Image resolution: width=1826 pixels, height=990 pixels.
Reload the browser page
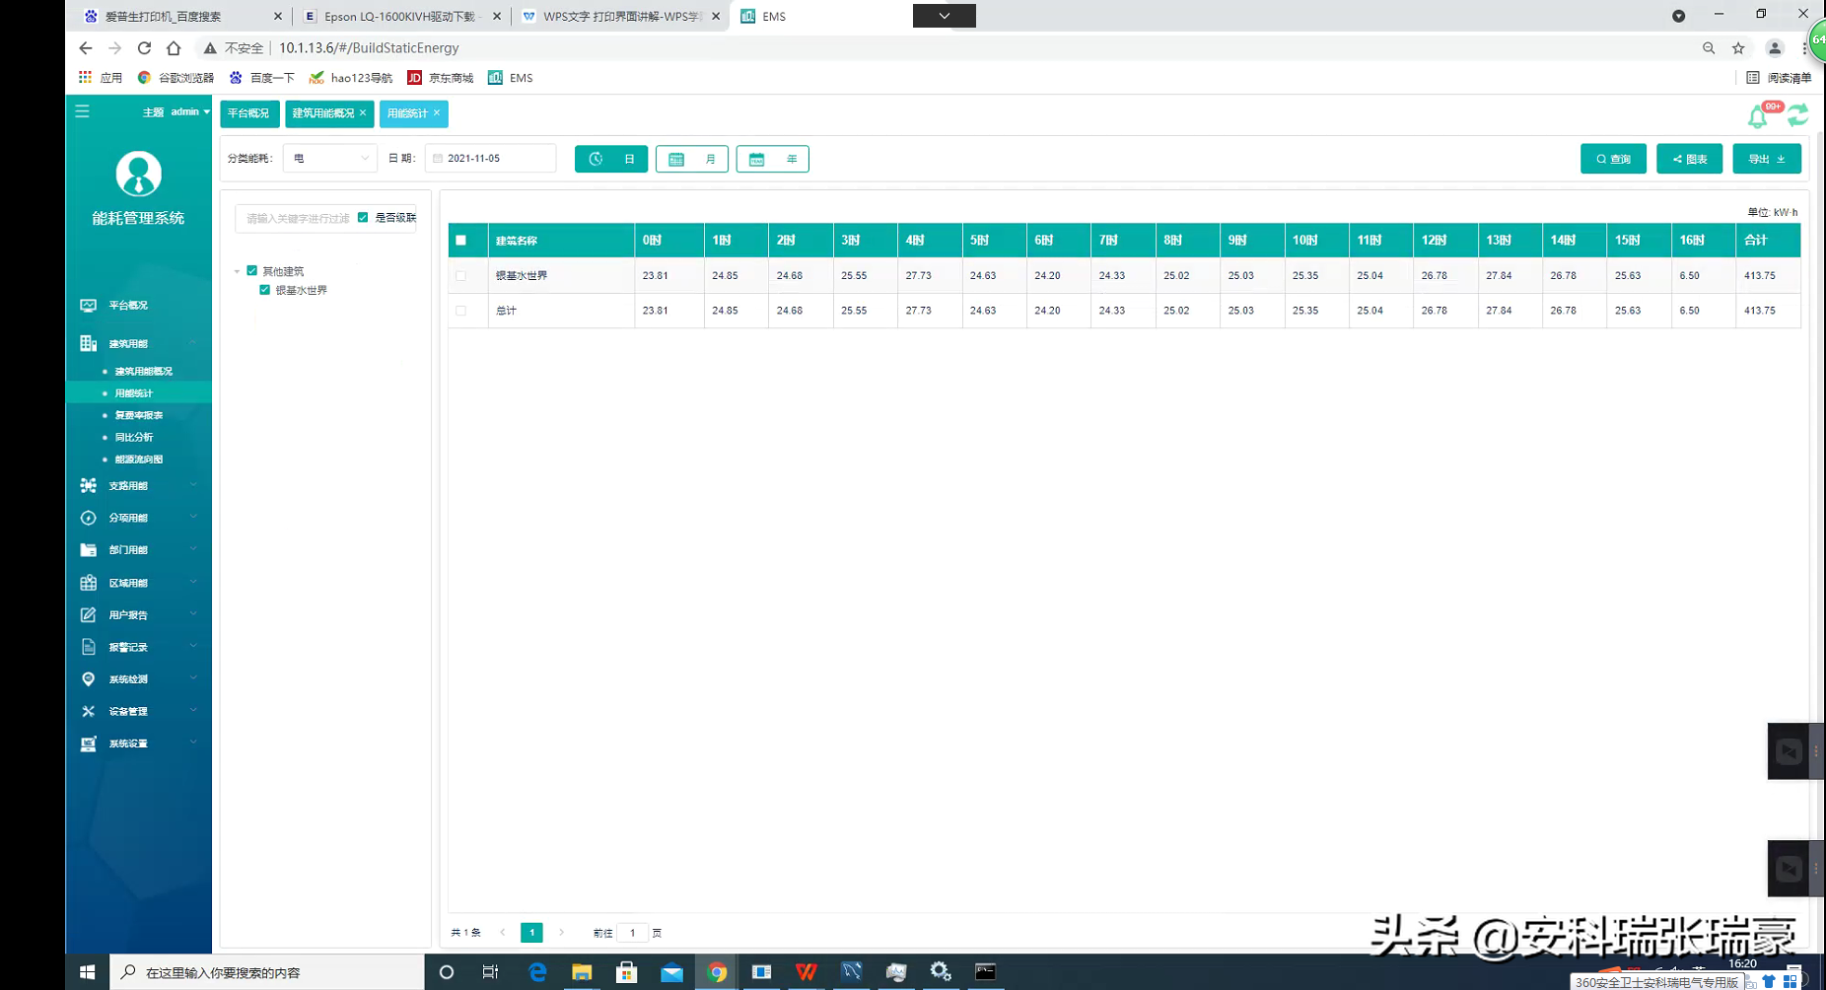coord(144,47)
